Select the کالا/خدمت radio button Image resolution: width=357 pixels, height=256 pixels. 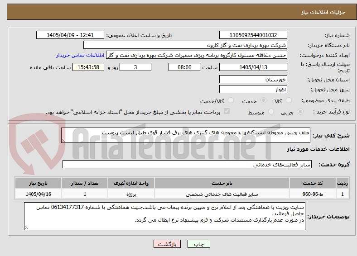pyautogui.click(x=231, y=100)
